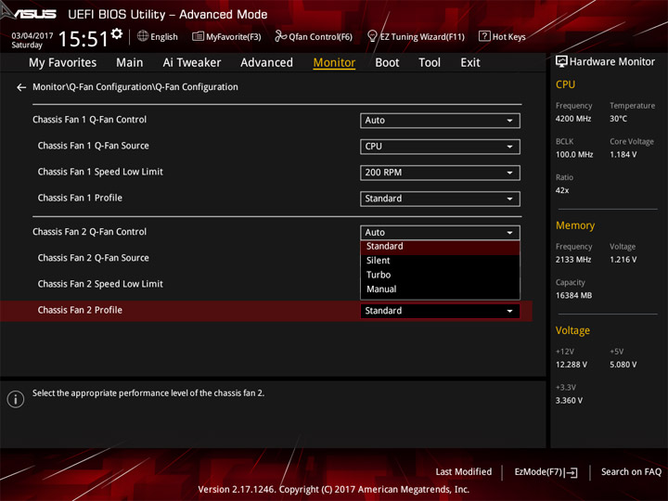Open Search on FAQ
The image size is (668, 501).
(x=631, y=472)
